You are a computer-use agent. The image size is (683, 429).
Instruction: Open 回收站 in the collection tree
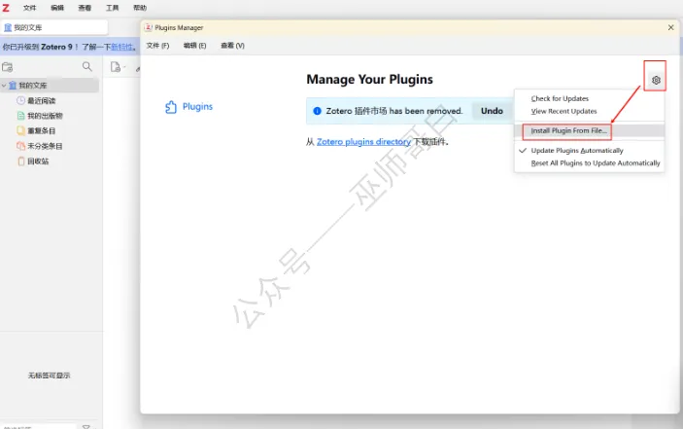[38, 161]
